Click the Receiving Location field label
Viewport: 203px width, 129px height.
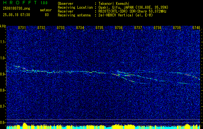click(x=75, y=7)
